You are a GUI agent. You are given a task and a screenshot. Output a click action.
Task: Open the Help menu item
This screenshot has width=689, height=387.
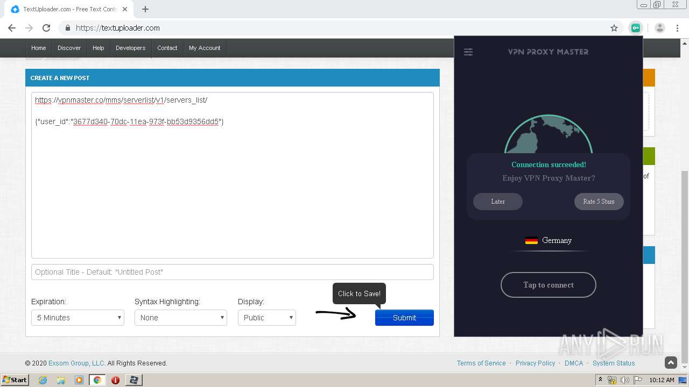click(x=98, y=48)
